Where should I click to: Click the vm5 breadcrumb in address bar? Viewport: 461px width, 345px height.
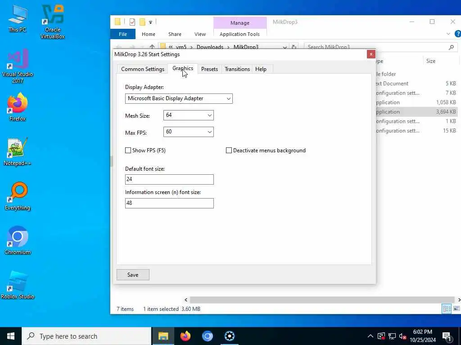point(181,47)
